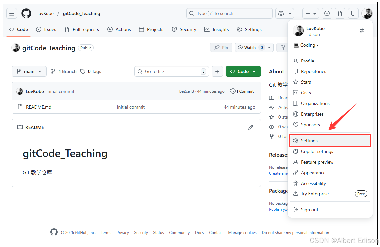Click the GitHub logo in footer
The width and height of the screenshot is (380, 247).
click(x=54, y=232)
